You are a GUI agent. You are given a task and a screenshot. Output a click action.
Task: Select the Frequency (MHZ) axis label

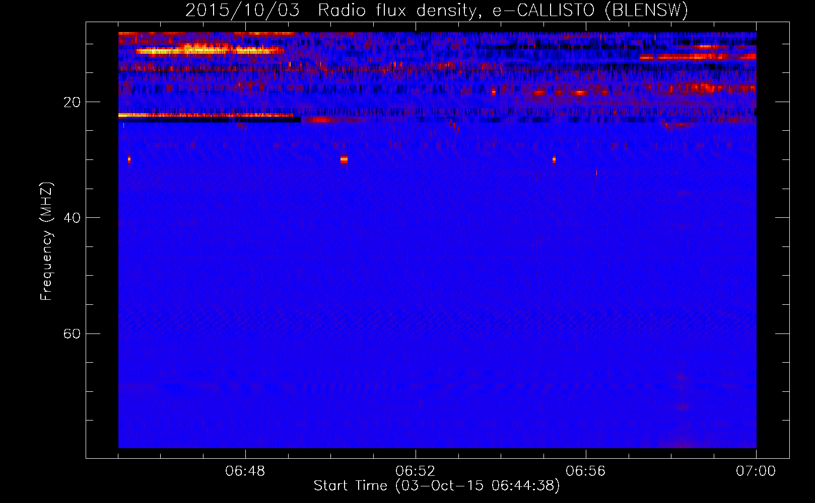point(46,241)
